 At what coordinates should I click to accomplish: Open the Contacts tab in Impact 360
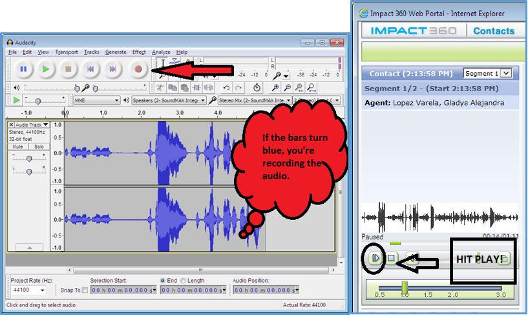point(494,31)
